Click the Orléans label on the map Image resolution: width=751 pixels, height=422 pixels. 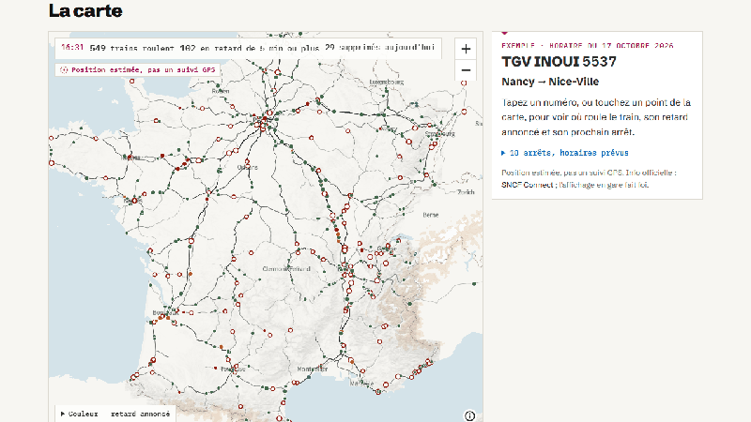click(248, 168)
